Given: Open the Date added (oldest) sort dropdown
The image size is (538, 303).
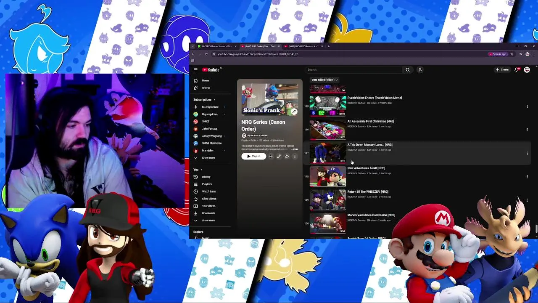Looking at the screenshot, I should click(x=324, y=80).
